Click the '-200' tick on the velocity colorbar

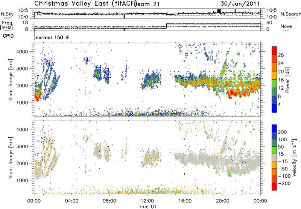tap(284, 183)
